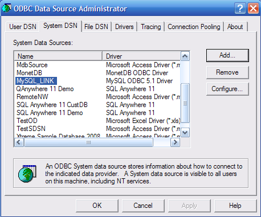Switch to the User DSN tab
The width and height of the screenshot is (261, 217).
(x=23, y=27)
